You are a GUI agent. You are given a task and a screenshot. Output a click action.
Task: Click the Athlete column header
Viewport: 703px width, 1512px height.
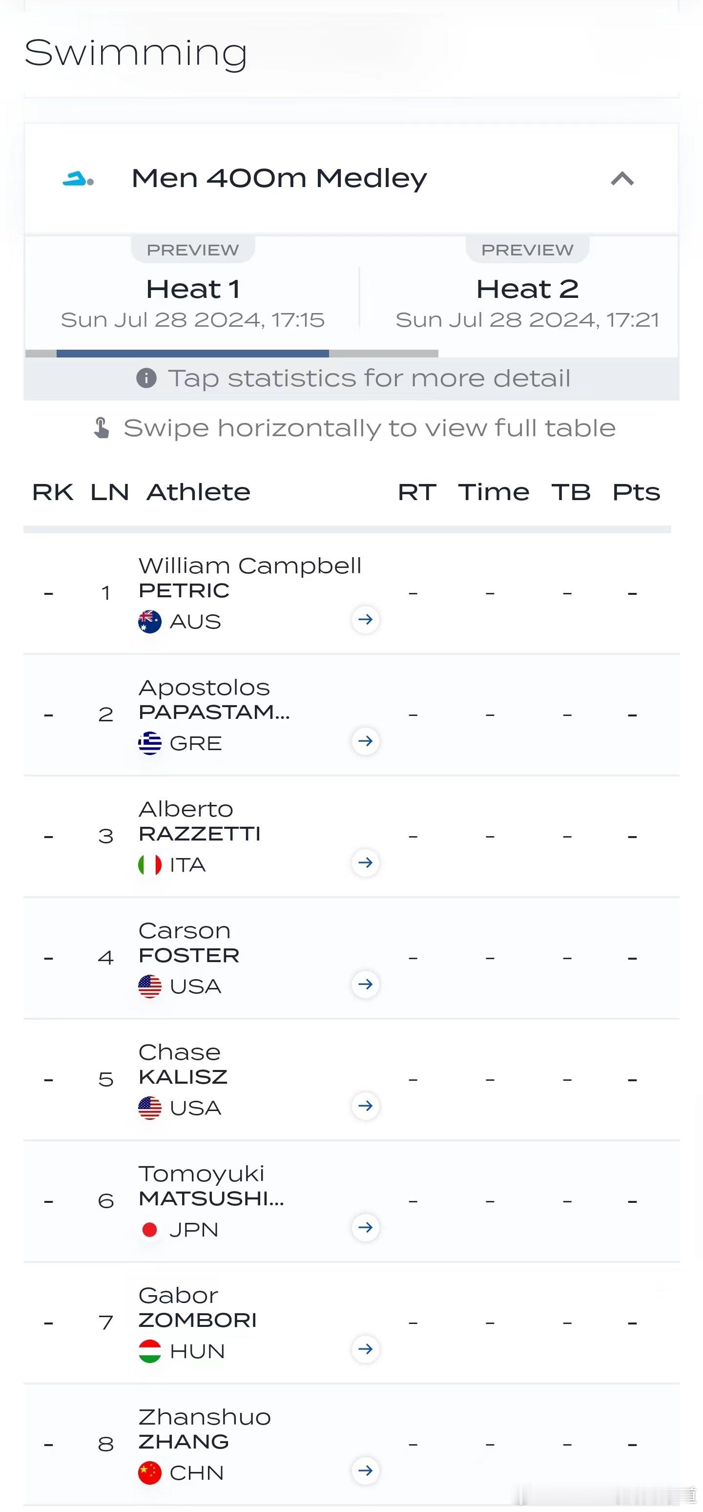(x=198, y=492)
